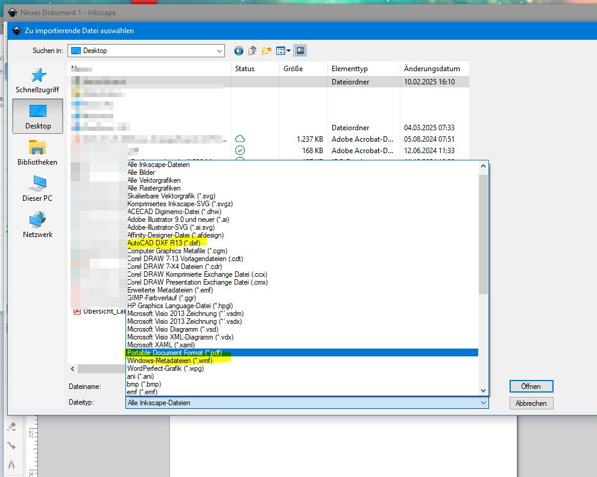Viewport: 597px width, 477px height.
Task: Click the file type list scroll-down arrow
Action: point(483,391)
